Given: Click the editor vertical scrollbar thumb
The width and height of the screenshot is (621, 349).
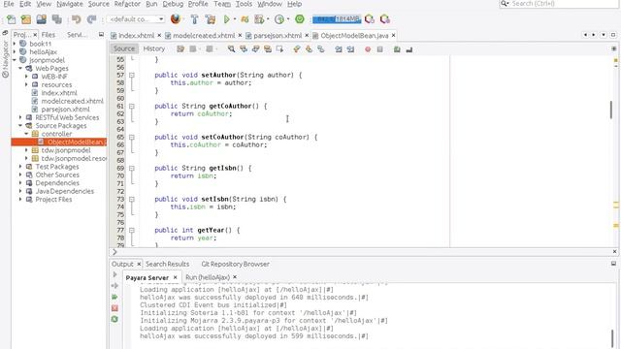Looking at the screenshot, I should 611,110.
